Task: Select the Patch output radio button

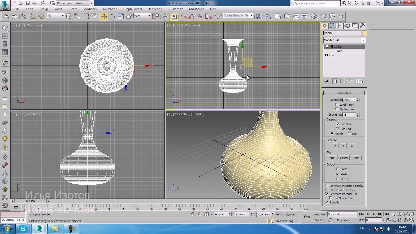Action: point(337,169)
